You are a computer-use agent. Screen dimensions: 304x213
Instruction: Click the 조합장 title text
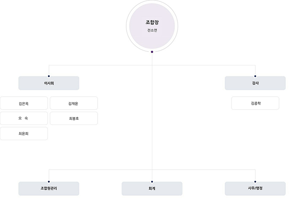click(x=152, y=22)
